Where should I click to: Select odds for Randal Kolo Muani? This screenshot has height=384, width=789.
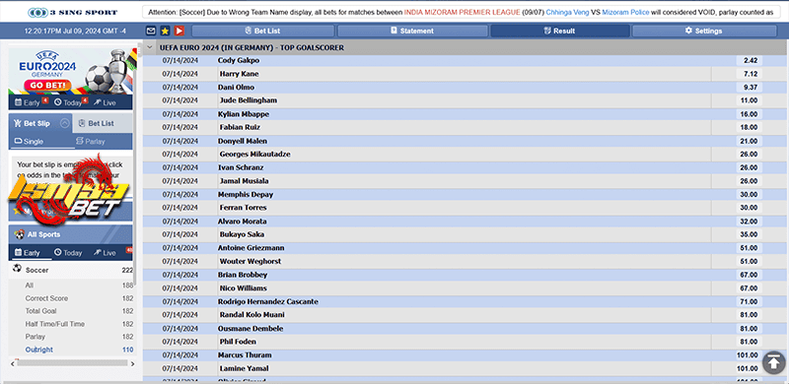point(751,315)
